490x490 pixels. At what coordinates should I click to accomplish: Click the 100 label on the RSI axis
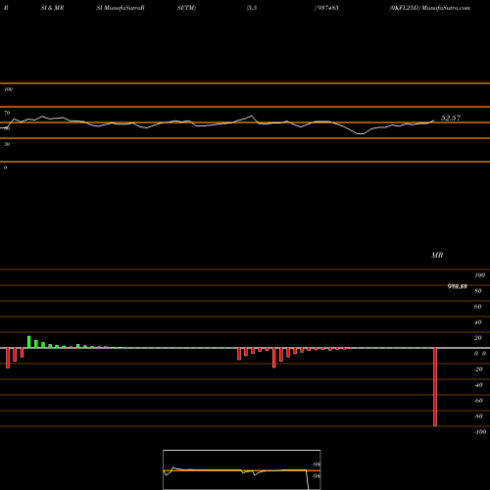coord(8,89)
